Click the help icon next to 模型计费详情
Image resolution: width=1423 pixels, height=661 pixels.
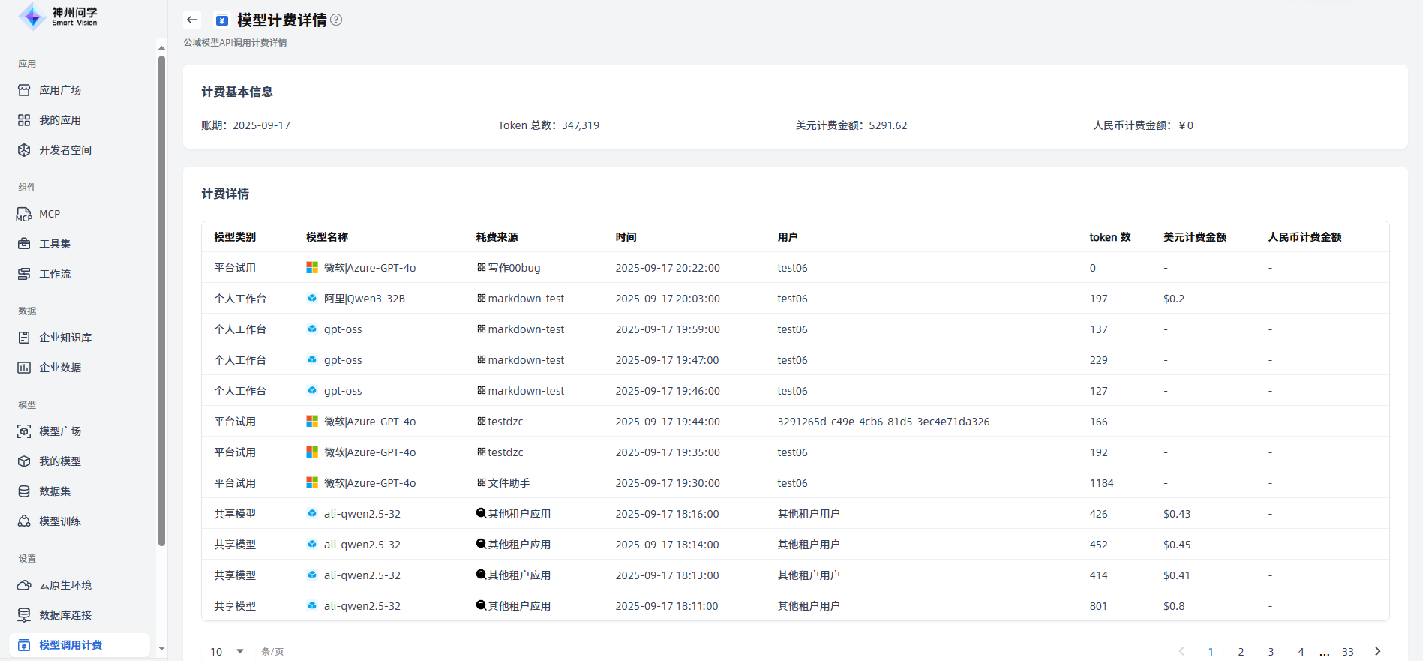(336, 20)
